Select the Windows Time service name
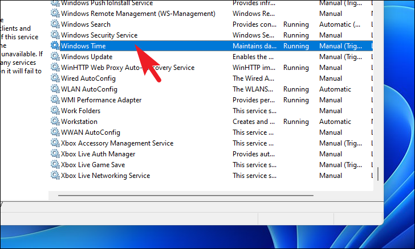This screenshot has height=249, width=415. coord(83,46)
